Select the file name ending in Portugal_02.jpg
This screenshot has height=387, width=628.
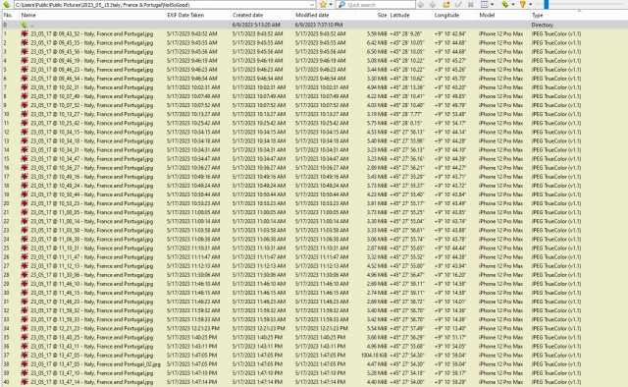point(96,364)
